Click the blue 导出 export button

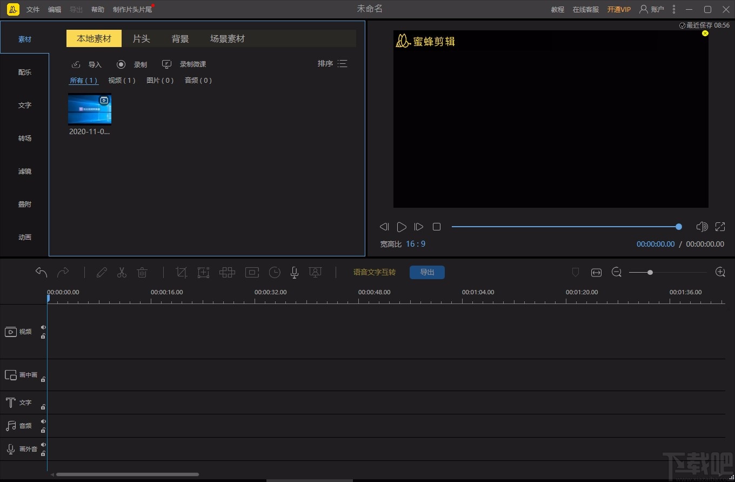pyautogui.click(x=427, y=272)
